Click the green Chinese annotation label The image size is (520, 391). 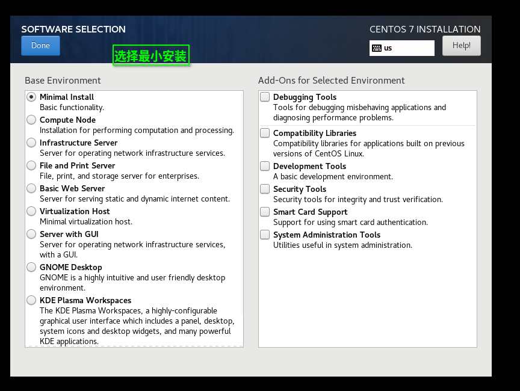[x=151, y=56]
